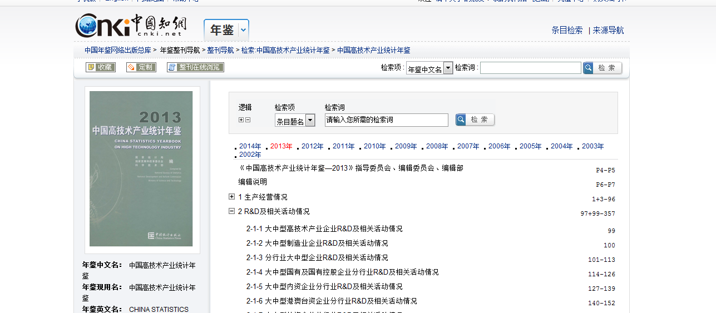This screenshot has height=313, width=716.
Task: Select the 2006年 edition
Action: 499,146
